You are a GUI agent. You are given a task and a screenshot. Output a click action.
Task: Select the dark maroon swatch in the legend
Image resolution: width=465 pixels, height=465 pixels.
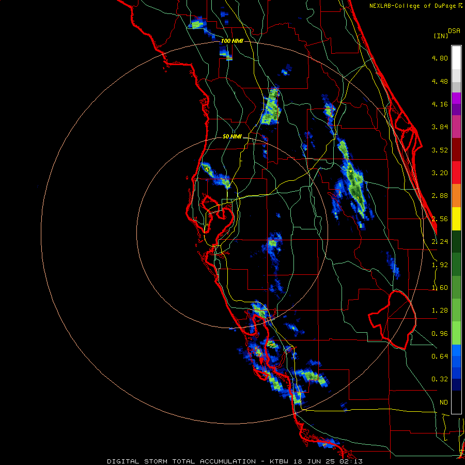(x=456, y=150)
